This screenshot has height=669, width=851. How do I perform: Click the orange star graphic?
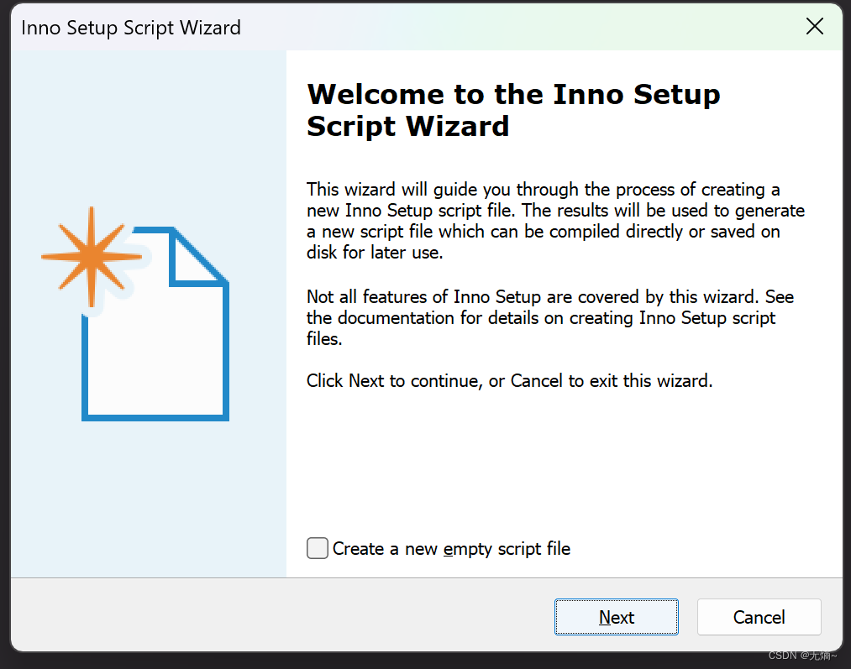point(91,258)
